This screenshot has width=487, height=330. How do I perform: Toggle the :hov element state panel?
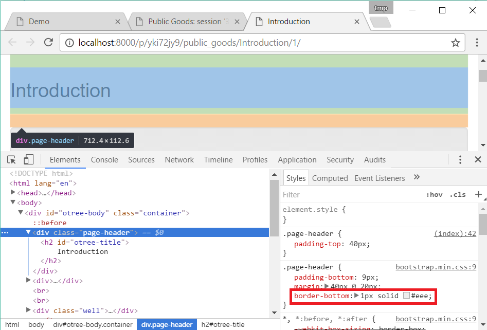point(434,195)
